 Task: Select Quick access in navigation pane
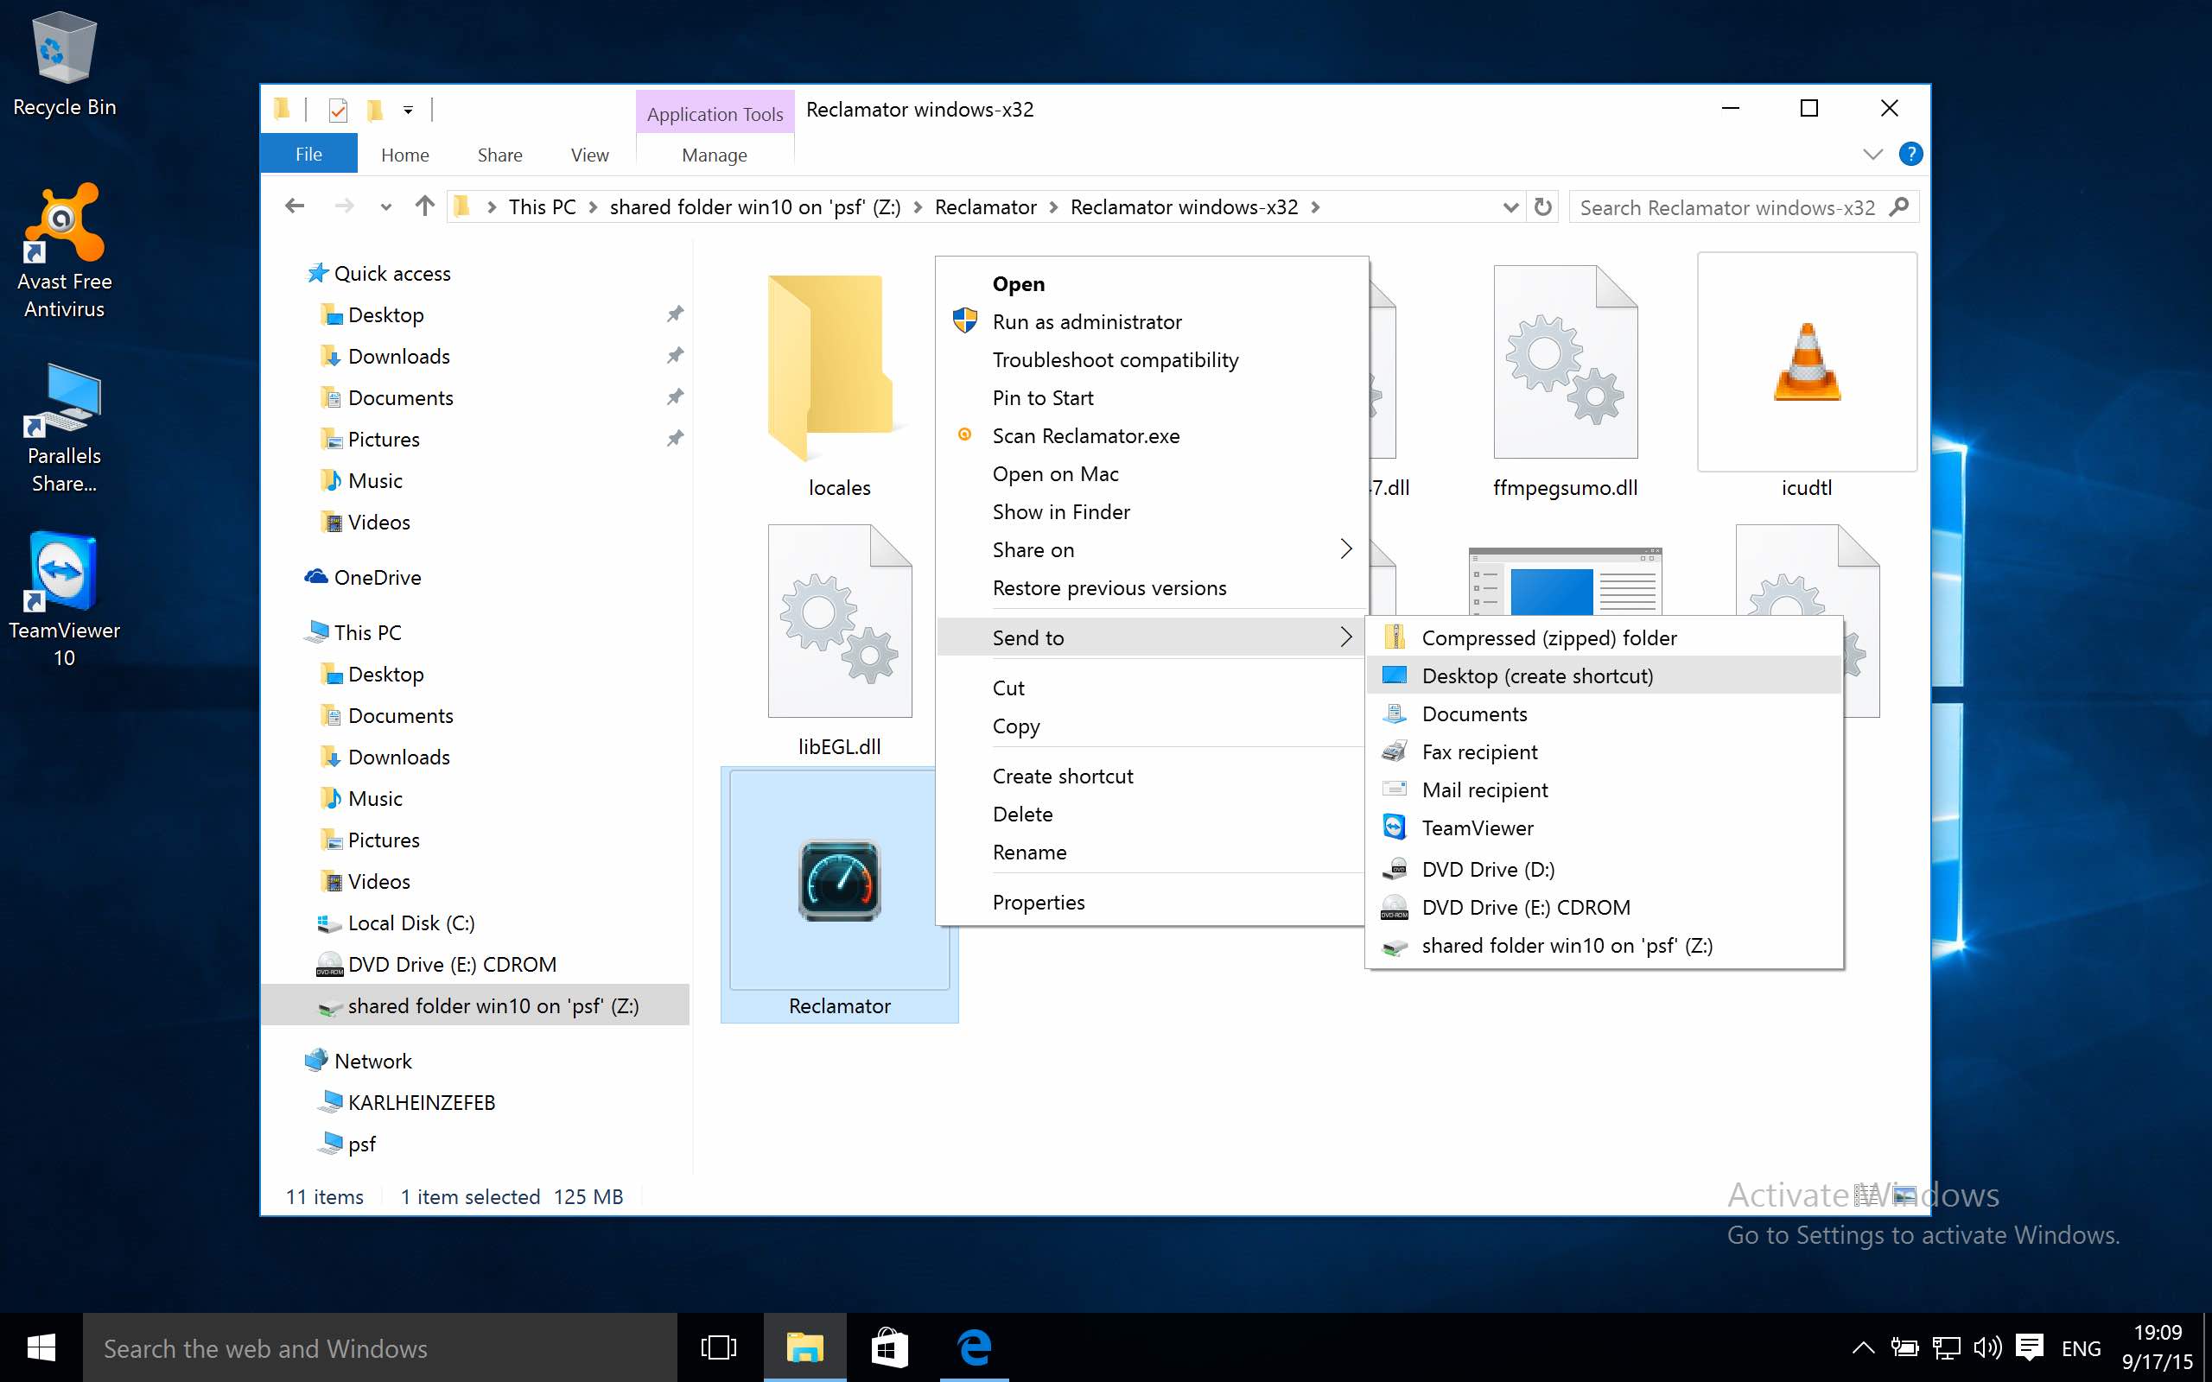click(x=392, y=273)
